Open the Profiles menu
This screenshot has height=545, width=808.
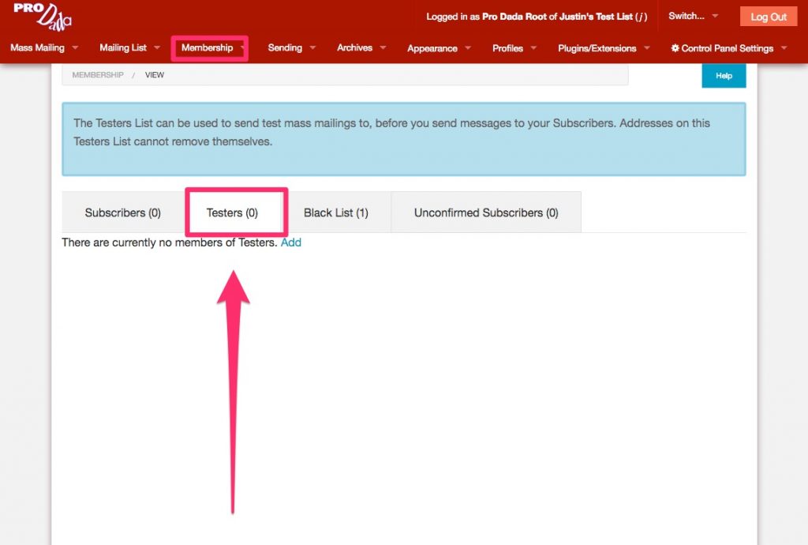[507, 48]
